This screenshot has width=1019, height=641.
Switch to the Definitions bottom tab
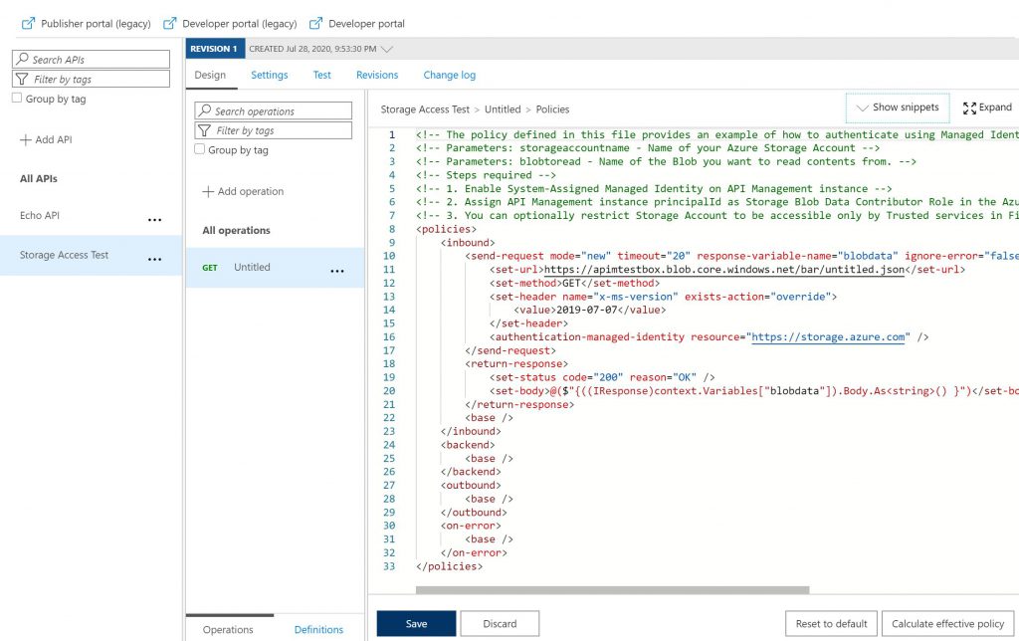[x=318, y=629]
